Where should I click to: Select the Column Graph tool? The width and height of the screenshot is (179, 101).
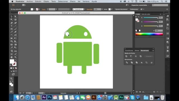point(15,51)
